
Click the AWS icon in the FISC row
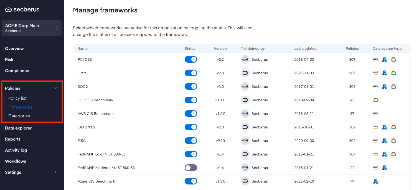click(x=376, y=141)
